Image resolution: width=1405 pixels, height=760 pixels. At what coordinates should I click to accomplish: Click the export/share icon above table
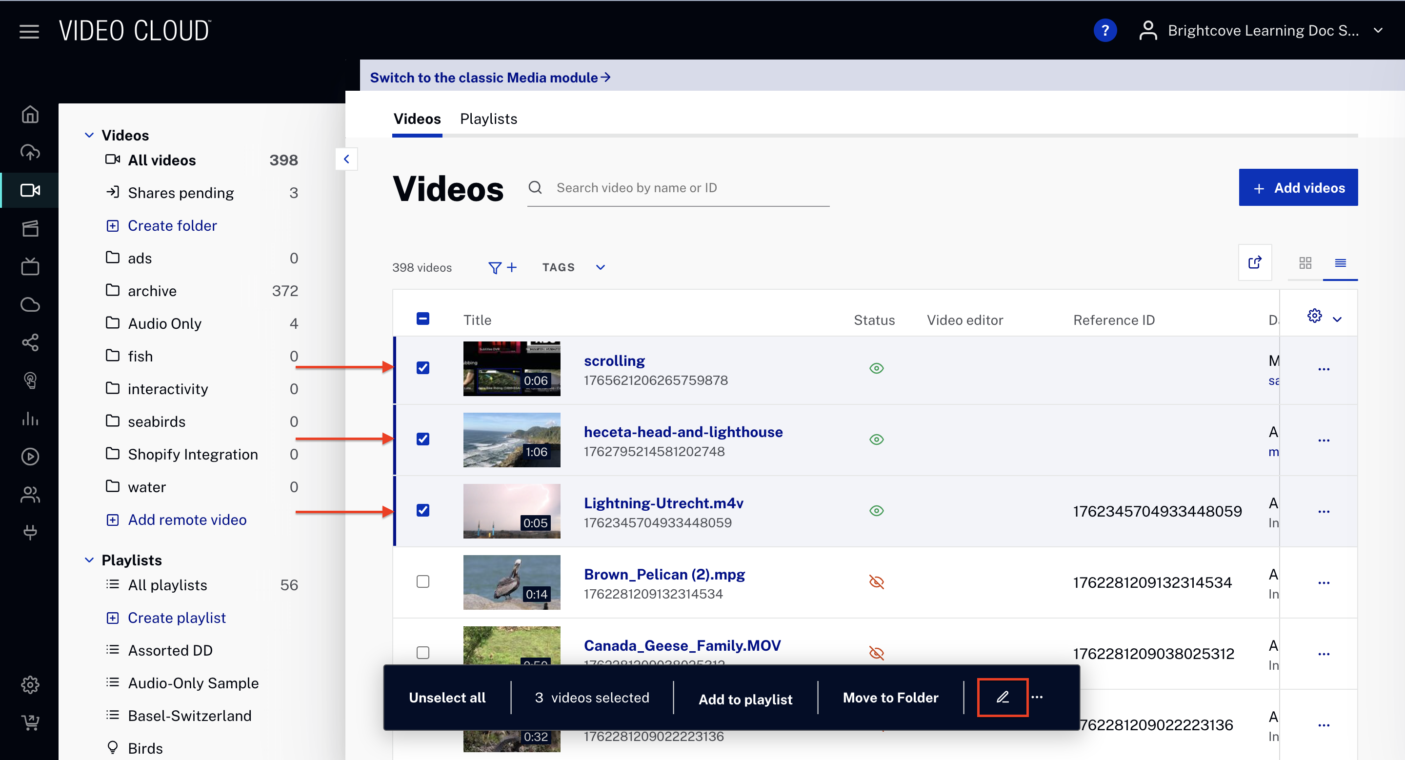[1254, 263]
